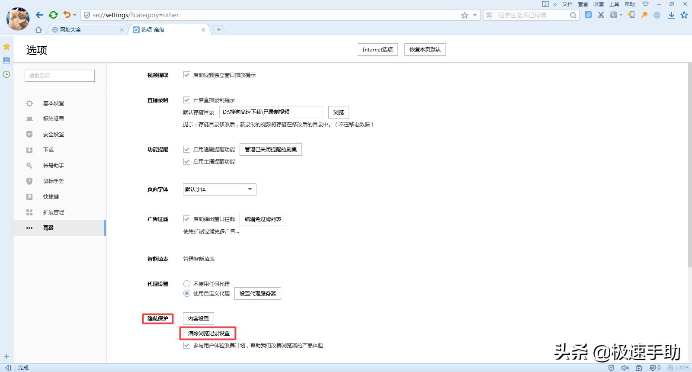Click 恢复本页默认 button

[x=425, y=50]
